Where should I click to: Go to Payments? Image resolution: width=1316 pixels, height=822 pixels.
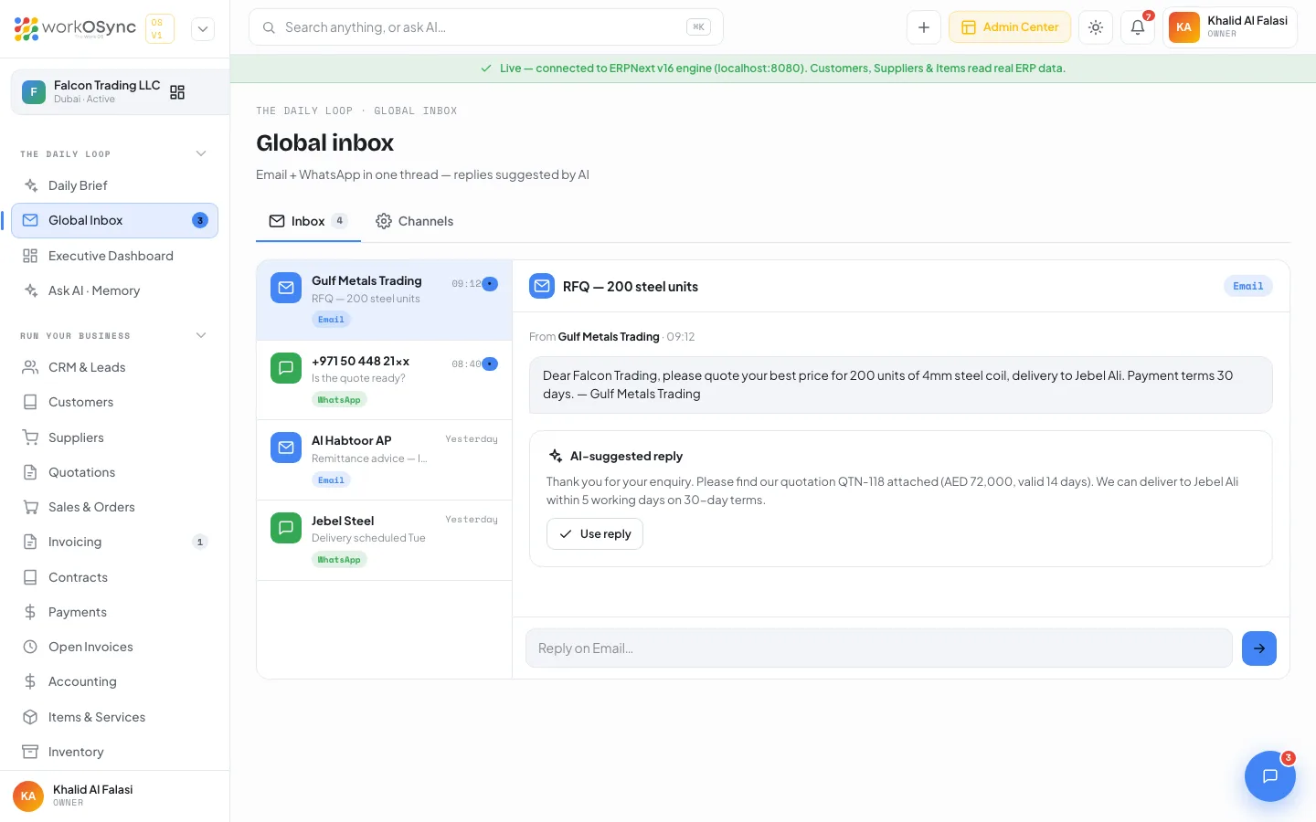(x=114, y=612)
